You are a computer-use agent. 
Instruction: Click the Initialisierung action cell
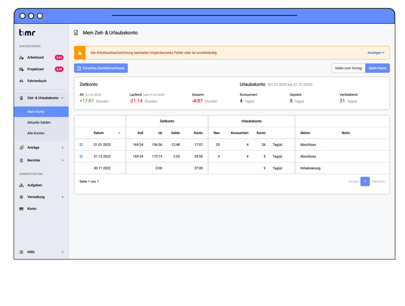point(310,168)
